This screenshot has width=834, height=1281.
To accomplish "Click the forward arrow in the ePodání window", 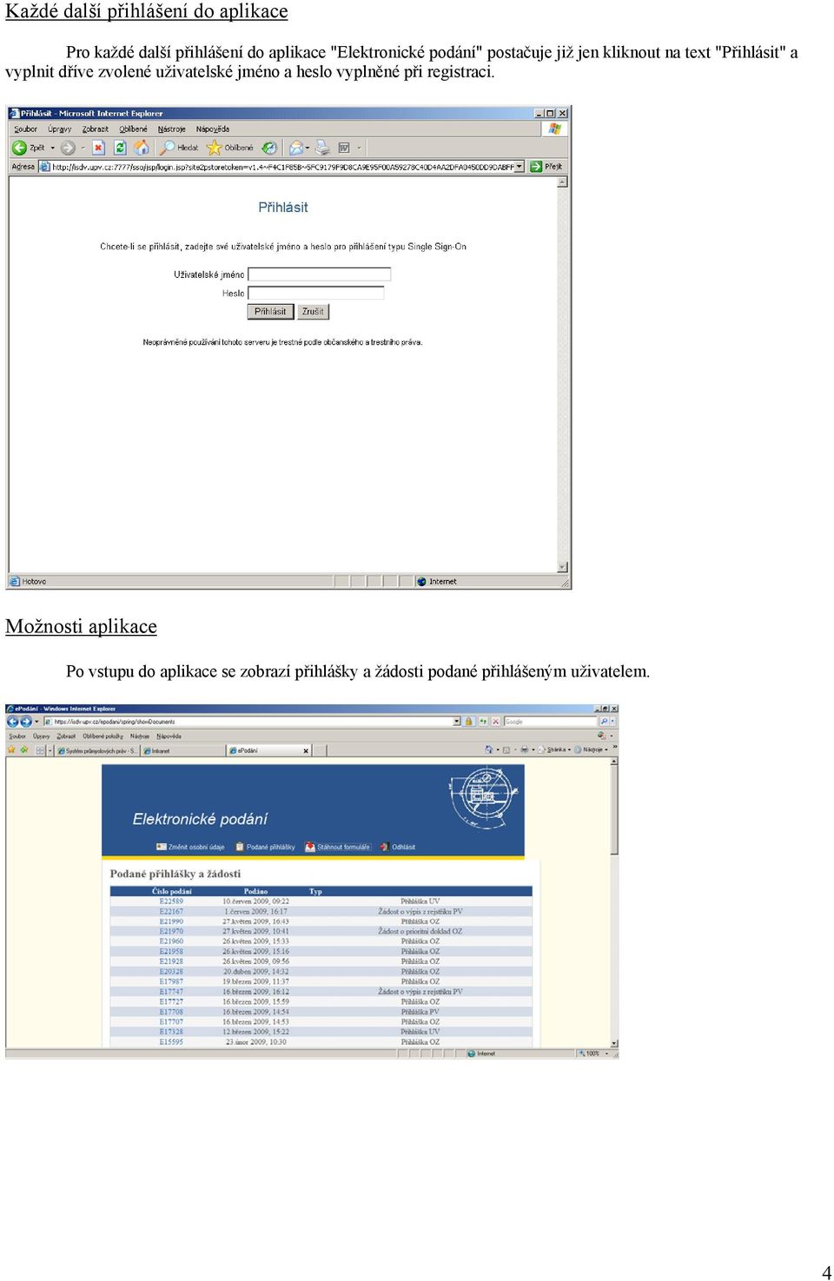I will point(26,722).
